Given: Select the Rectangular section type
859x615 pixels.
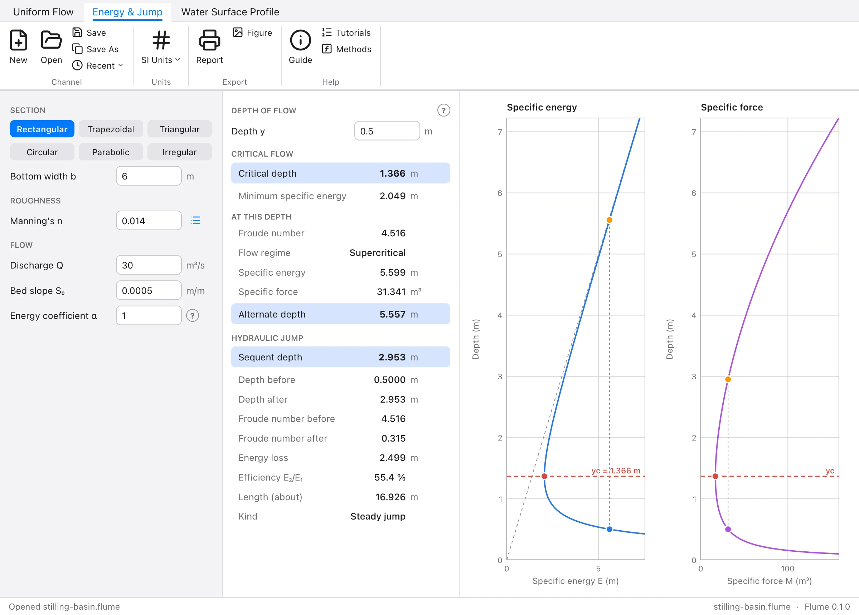Looking at the screenshot, I should [x=42, y=129].
